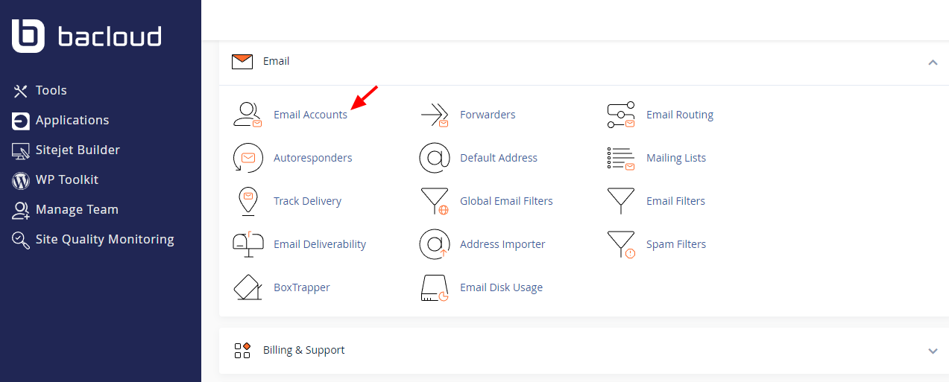949x382 pixels.
Task: Open the Address Importer link
Action: (x=502, y=244)
